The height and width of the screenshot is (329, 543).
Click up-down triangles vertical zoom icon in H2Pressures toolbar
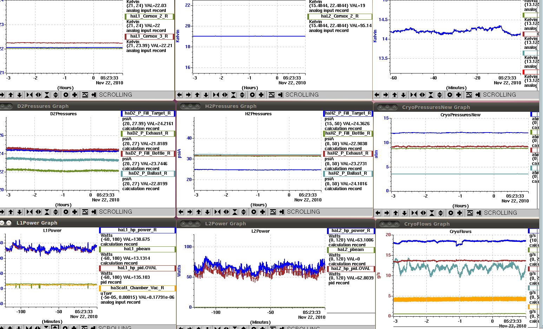tap(244, 212)
